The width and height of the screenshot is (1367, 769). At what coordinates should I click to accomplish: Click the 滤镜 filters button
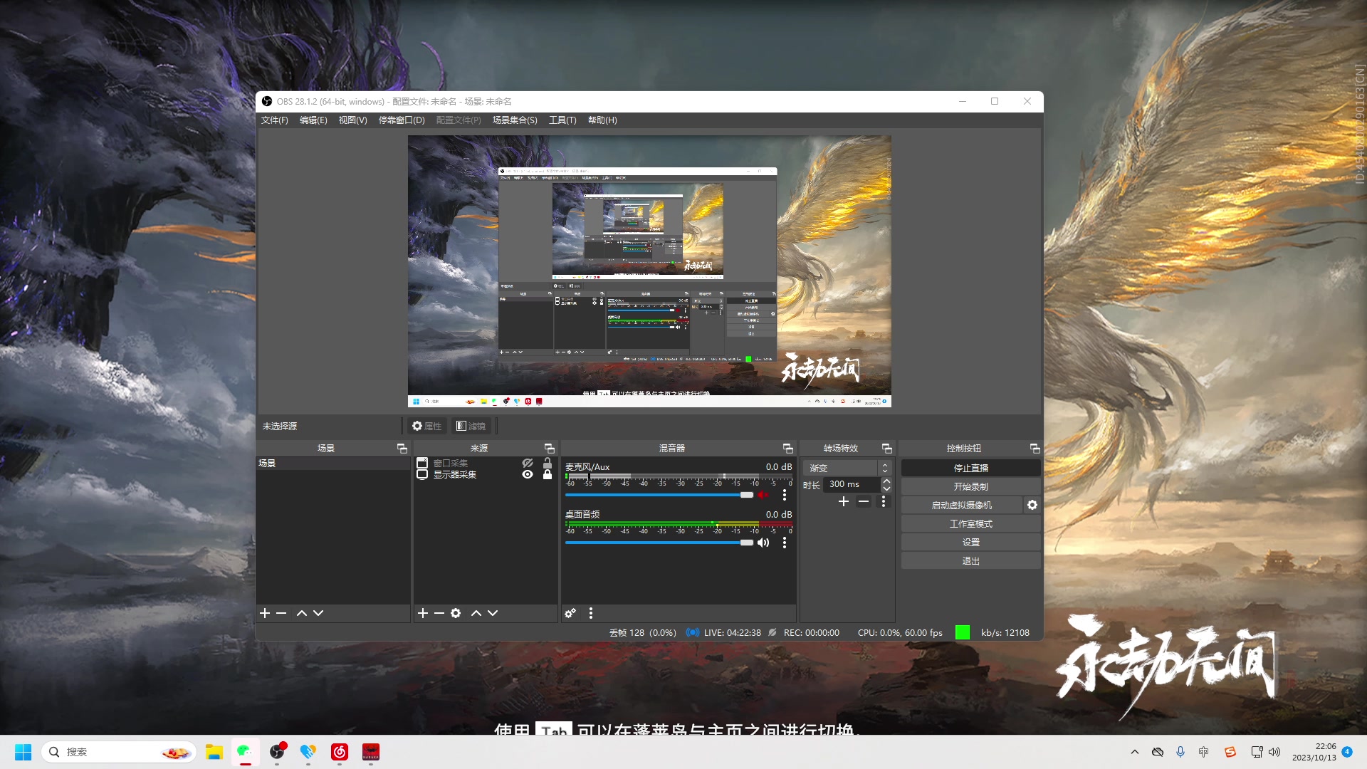click(x=471, y=426)
